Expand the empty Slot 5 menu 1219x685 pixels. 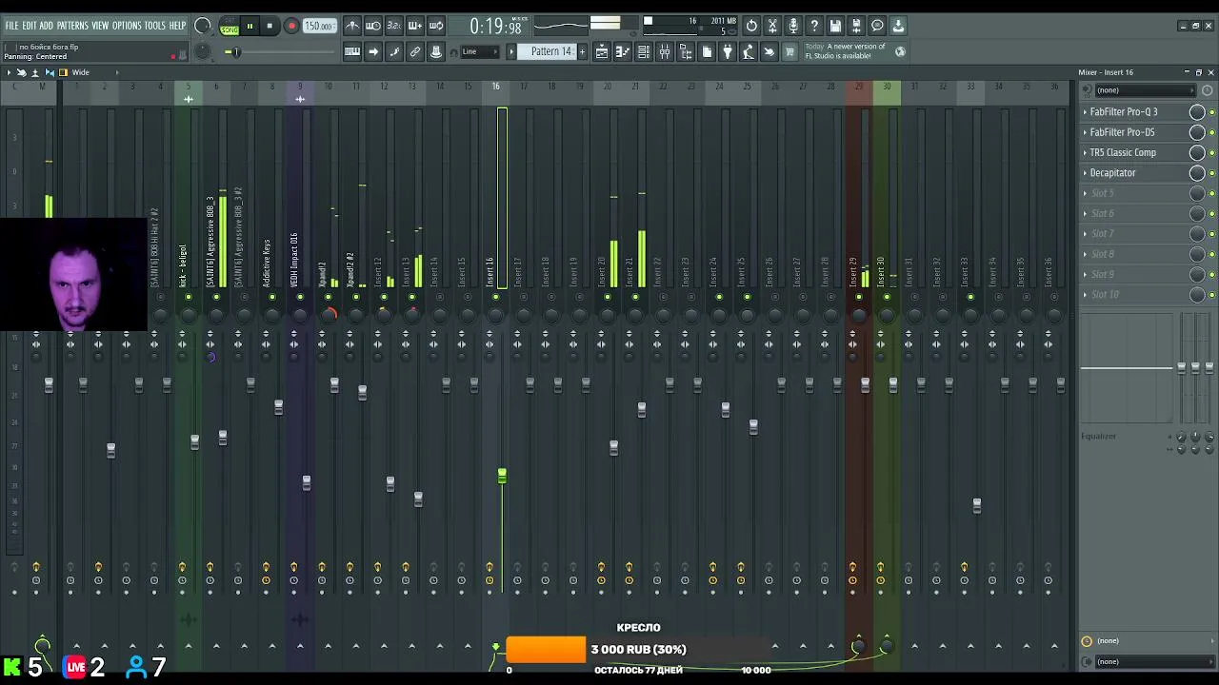(1085, 193)
